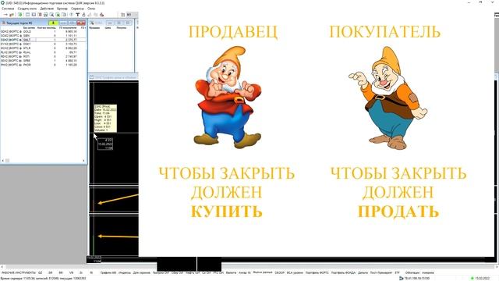Click the arrow connect icon in toolbar
499x281 pixels.
pos(5,15)
